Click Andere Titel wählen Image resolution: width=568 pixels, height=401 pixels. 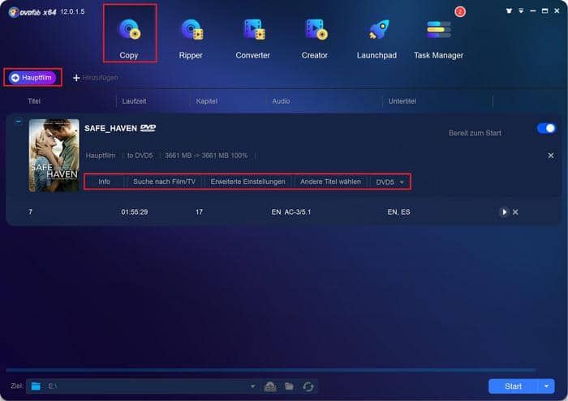(330, 181)
